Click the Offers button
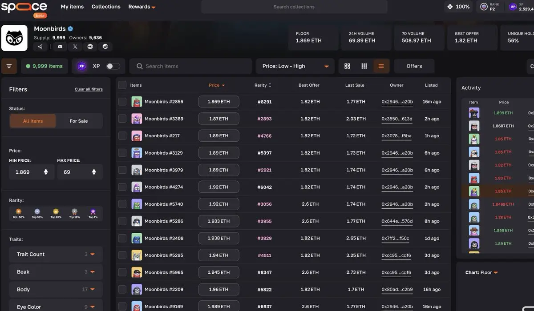534x311 pixels. coord(414,66)
